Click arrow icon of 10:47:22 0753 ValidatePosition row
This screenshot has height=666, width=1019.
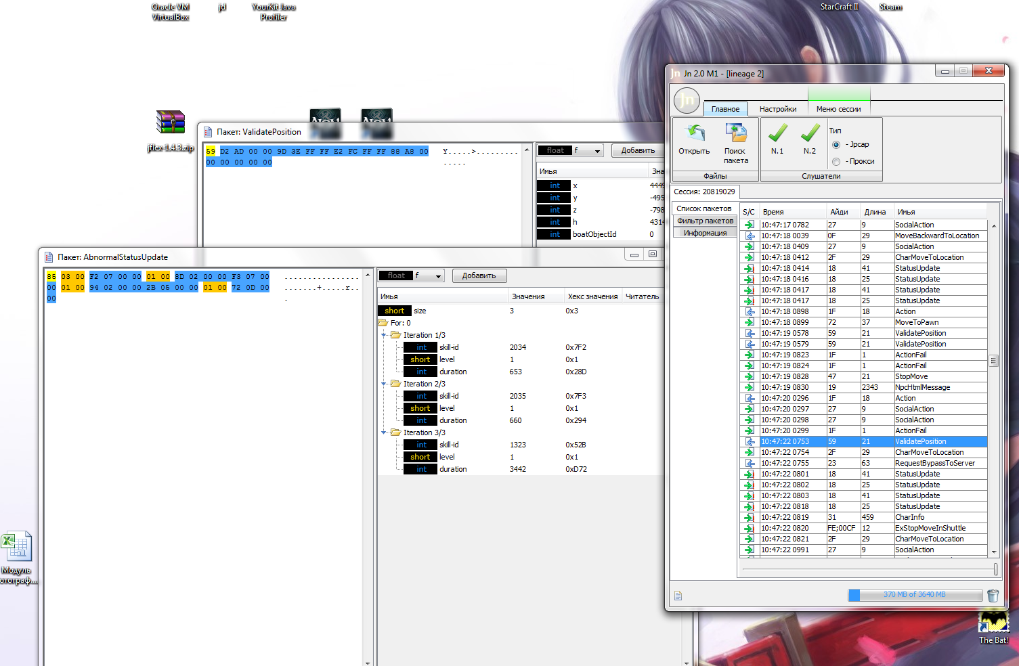coord(750,441)
